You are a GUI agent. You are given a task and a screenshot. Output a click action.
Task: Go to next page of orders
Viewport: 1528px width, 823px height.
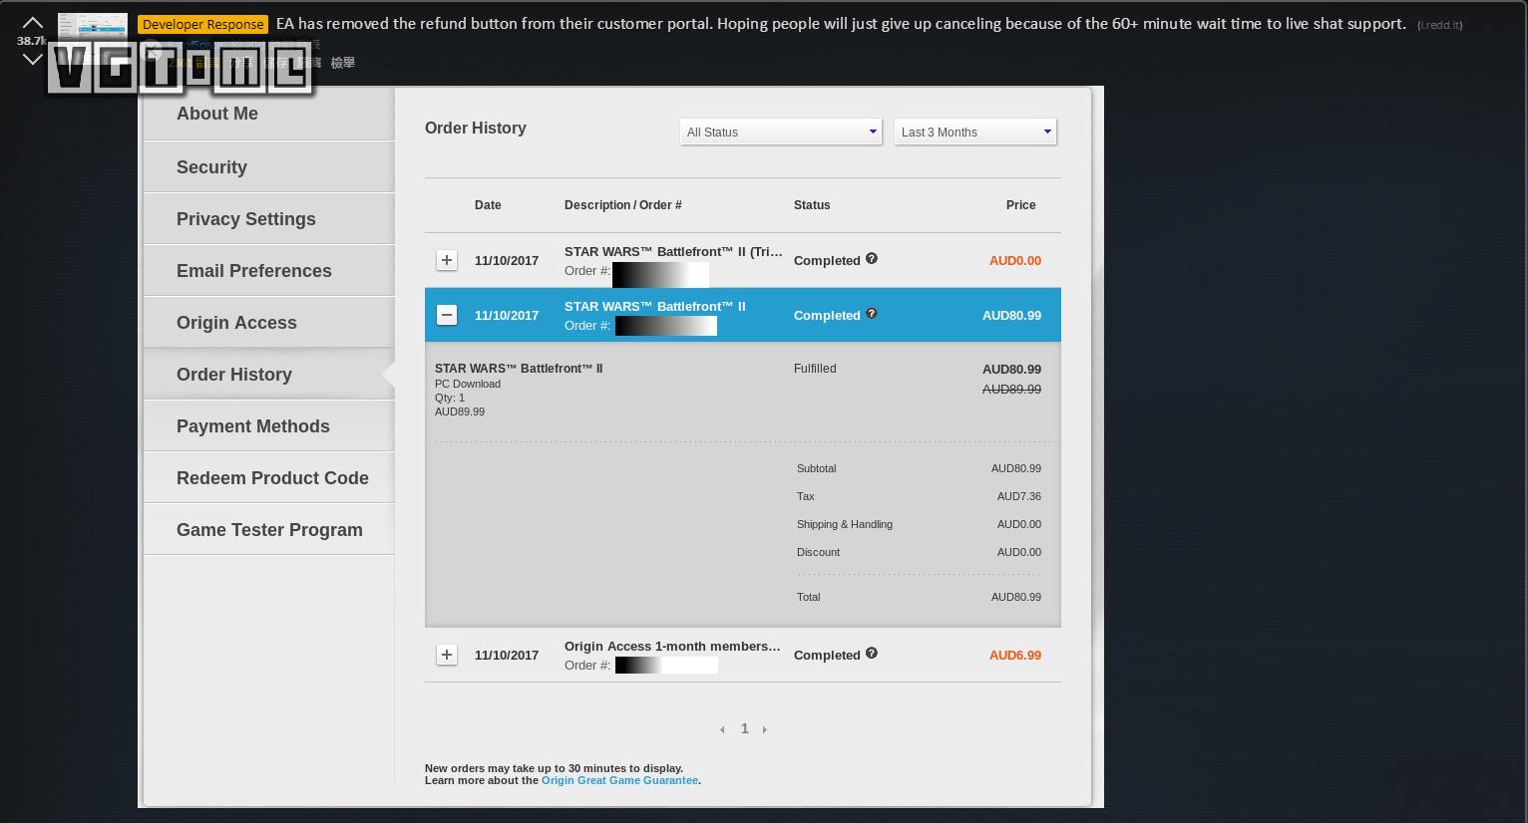pos(765,729)
